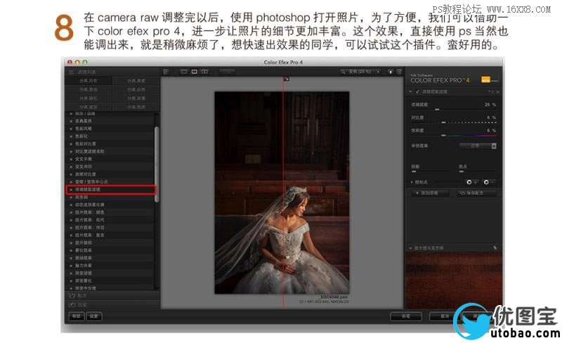
Task: Switch to side-by-side preview mode
Action: (204, 72)
